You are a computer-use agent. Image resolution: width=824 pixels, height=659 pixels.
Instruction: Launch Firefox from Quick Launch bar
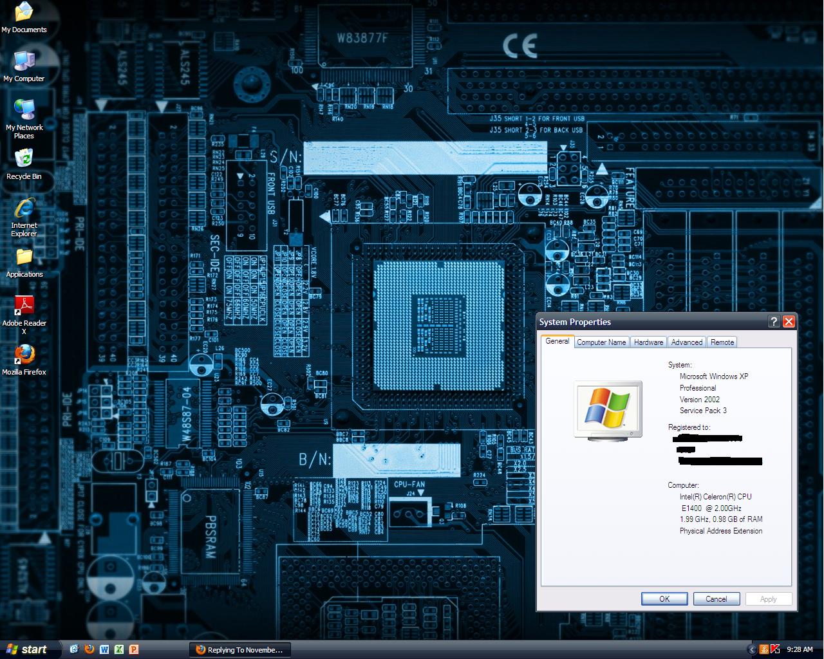coord(89,649)
